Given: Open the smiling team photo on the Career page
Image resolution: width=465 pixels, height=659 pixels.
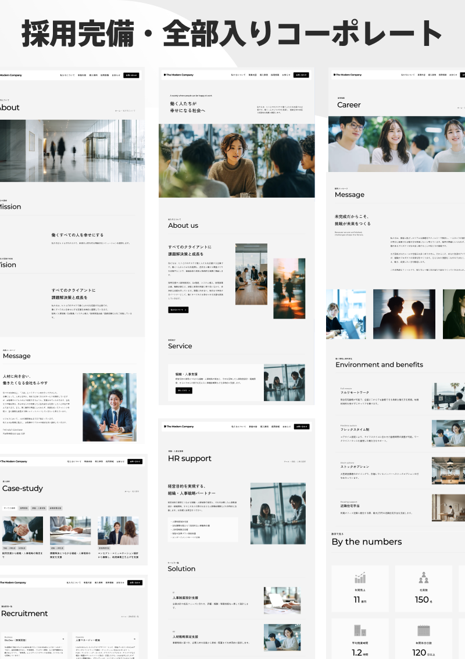Looking at the screenshot, I should click(396, 144).
